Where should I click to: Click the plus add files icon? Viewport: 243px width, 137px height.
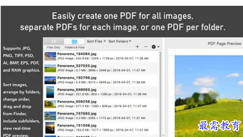point(137,47)
